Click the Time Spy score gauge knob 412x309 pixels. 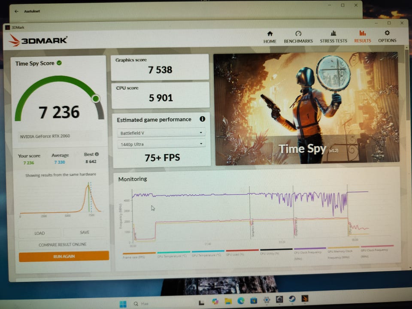pos(96,99)
